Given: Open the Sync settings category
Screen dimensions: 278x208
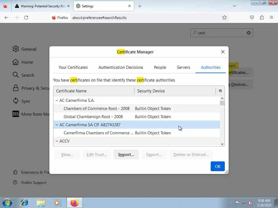Looking at the screenshot, I should pyautogui.click(x=21, y=101).
